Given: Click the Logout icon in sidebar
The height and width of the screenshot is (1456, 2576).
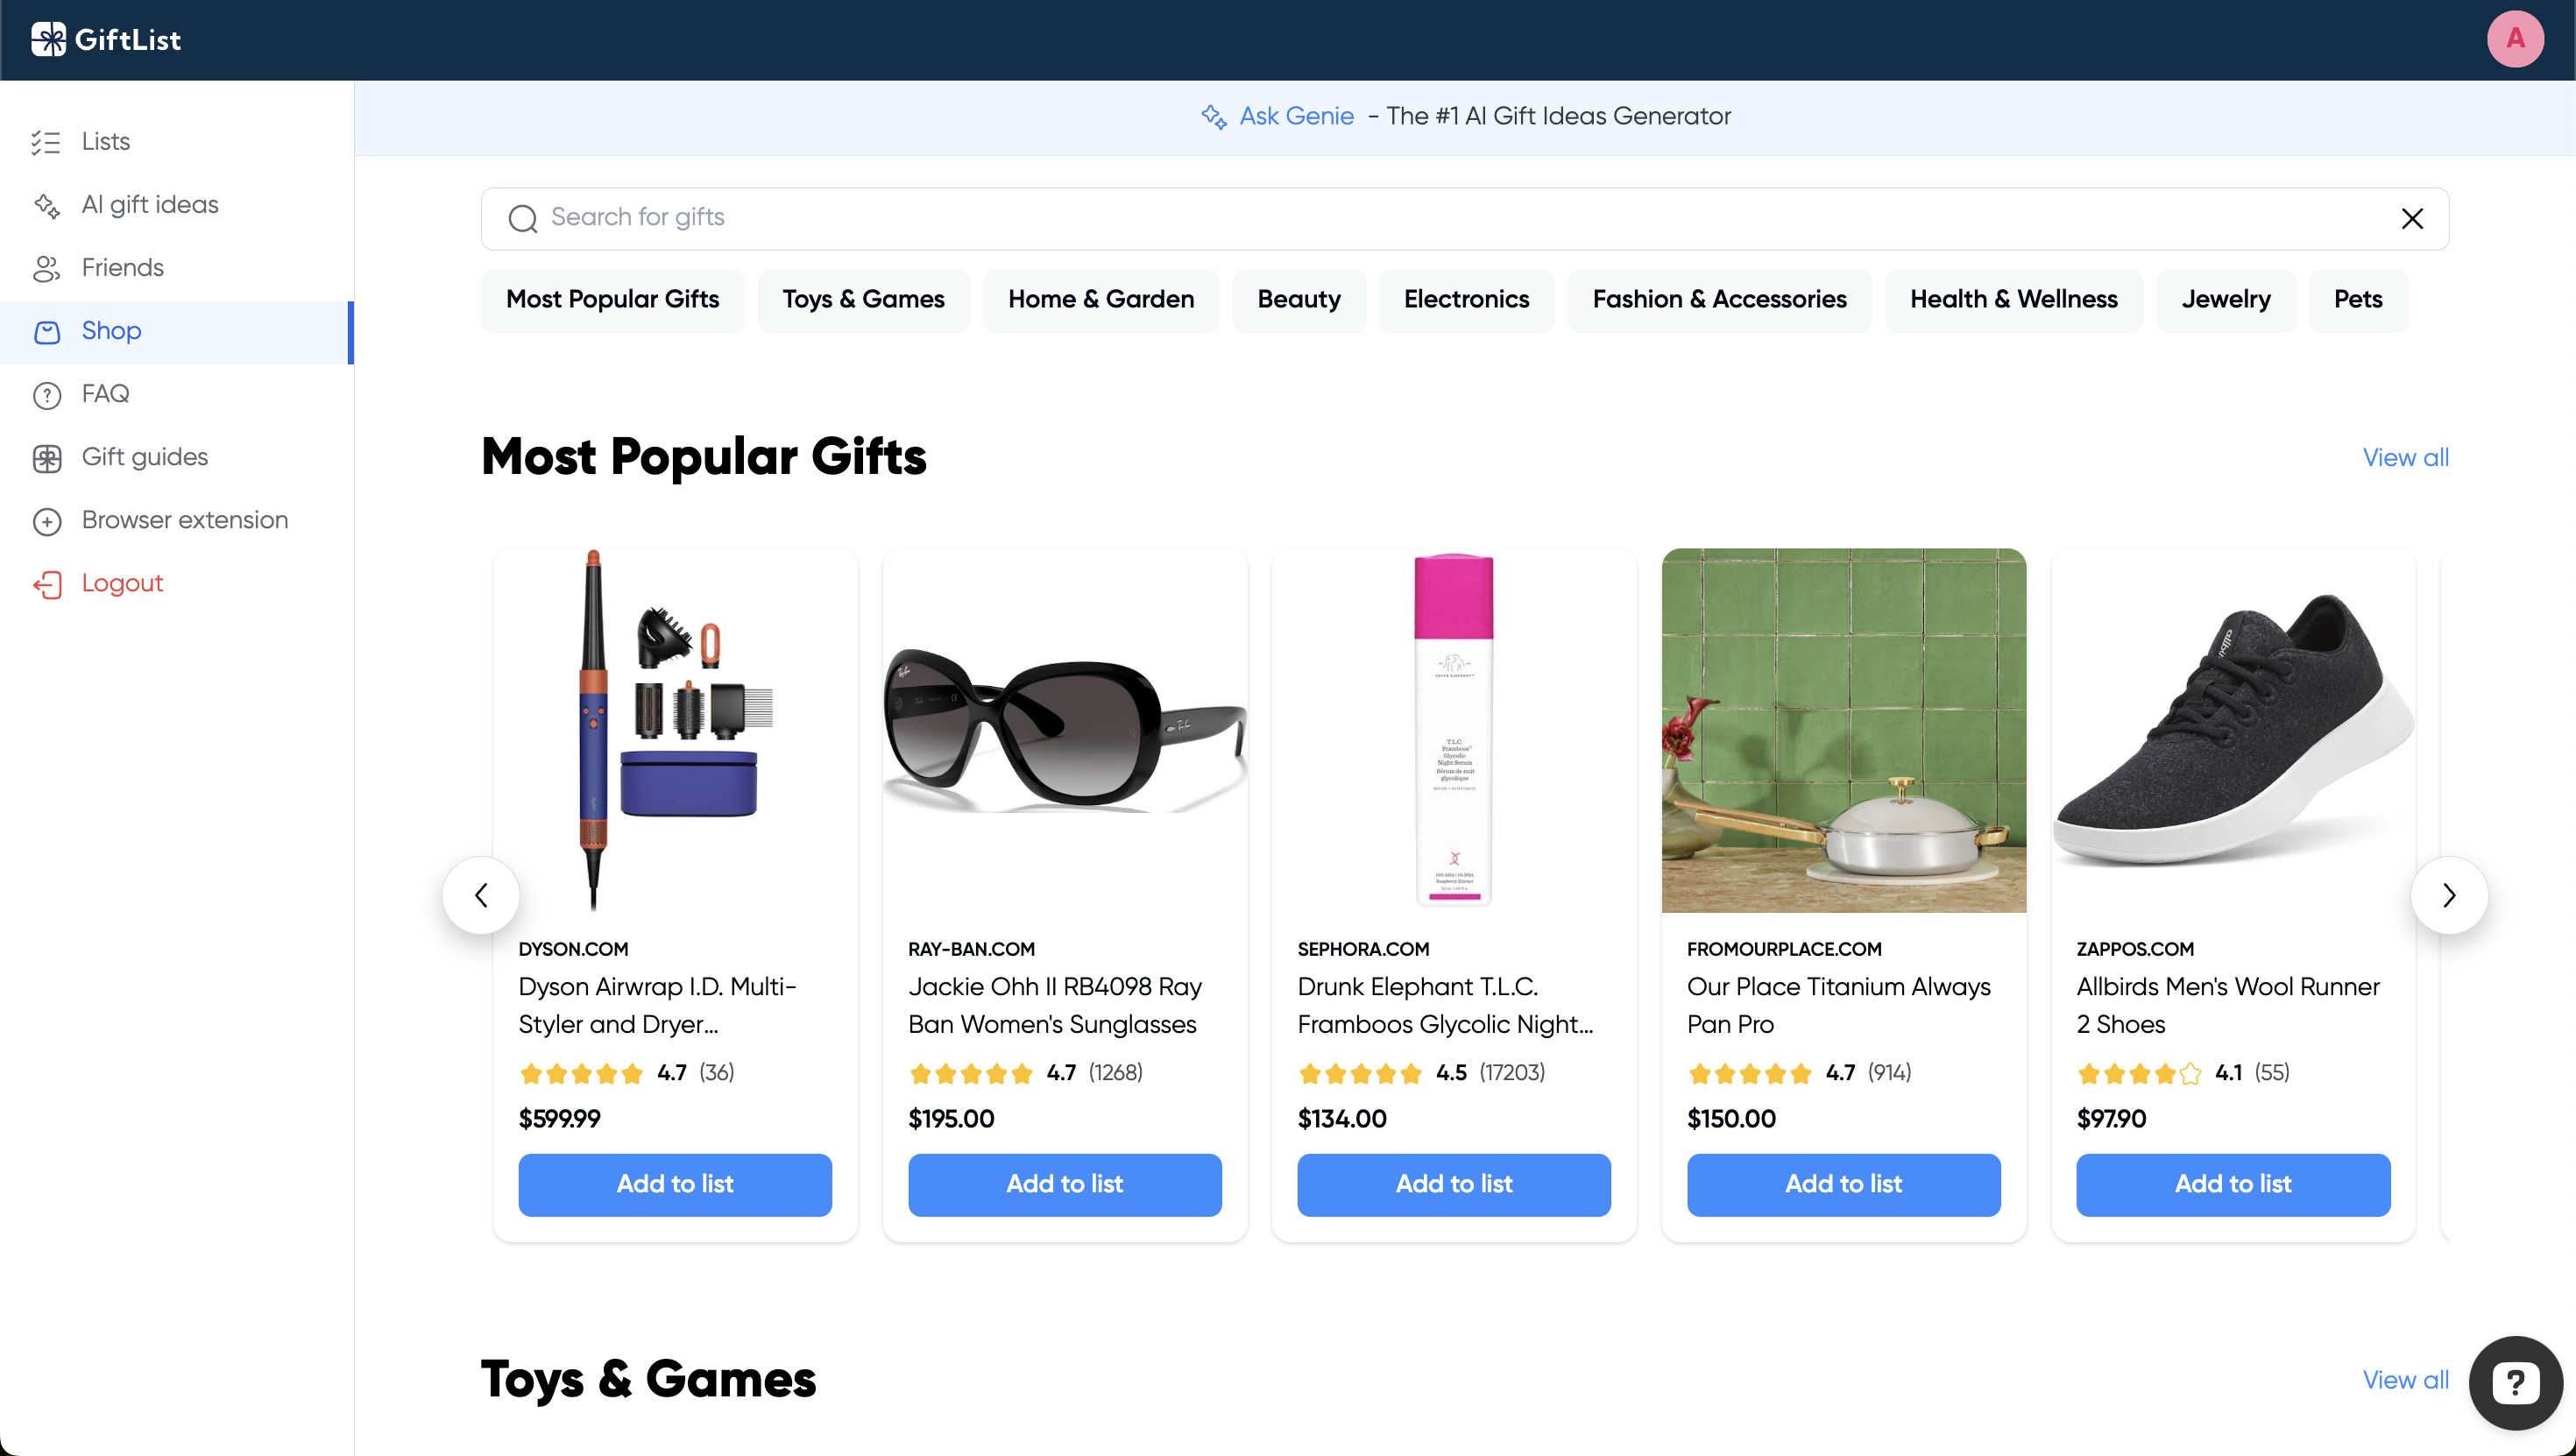Looking at the screenshot, I should point(46,584).
